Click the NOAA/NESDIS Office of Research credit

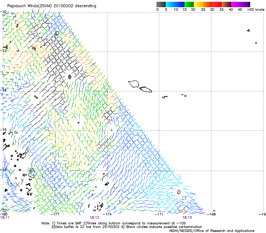tap(212, 230)
